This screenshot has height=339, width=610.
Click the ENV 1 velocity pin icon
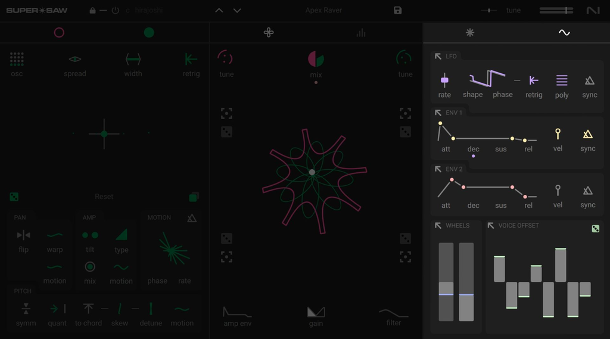click(x=558, y=134)
